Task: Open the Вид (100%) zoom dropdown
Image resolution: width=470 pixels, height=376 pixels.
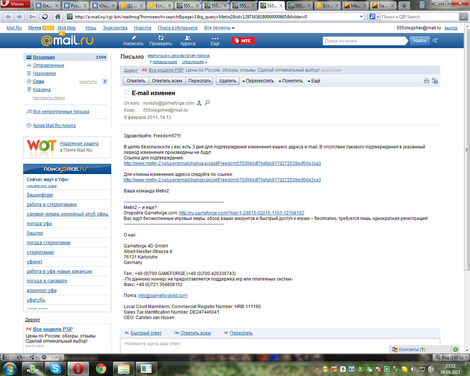Action: point(452,357)
